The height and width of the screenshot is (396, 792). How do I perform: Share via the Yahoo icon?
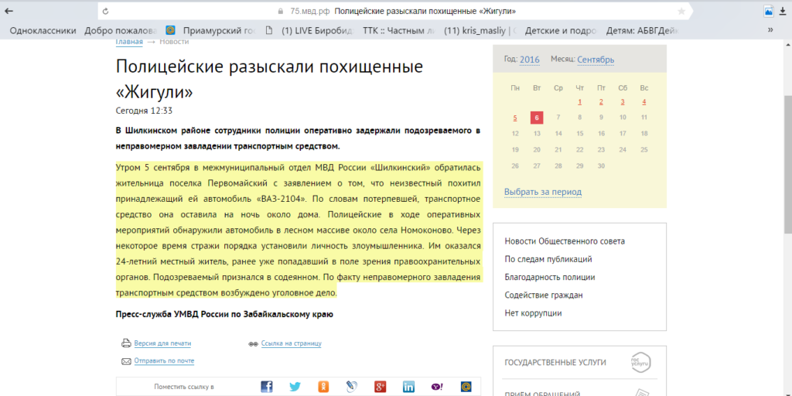click(x=438, y=387)
